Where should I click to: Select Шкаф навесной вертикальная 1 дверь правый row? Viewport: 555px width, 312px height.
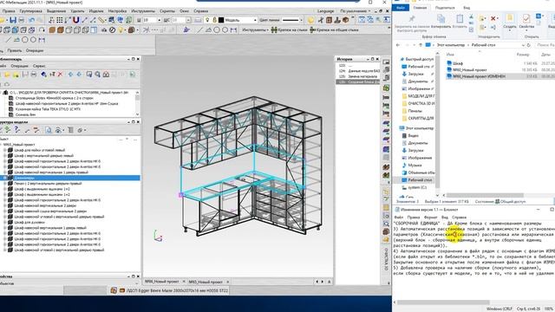(51, 172)
